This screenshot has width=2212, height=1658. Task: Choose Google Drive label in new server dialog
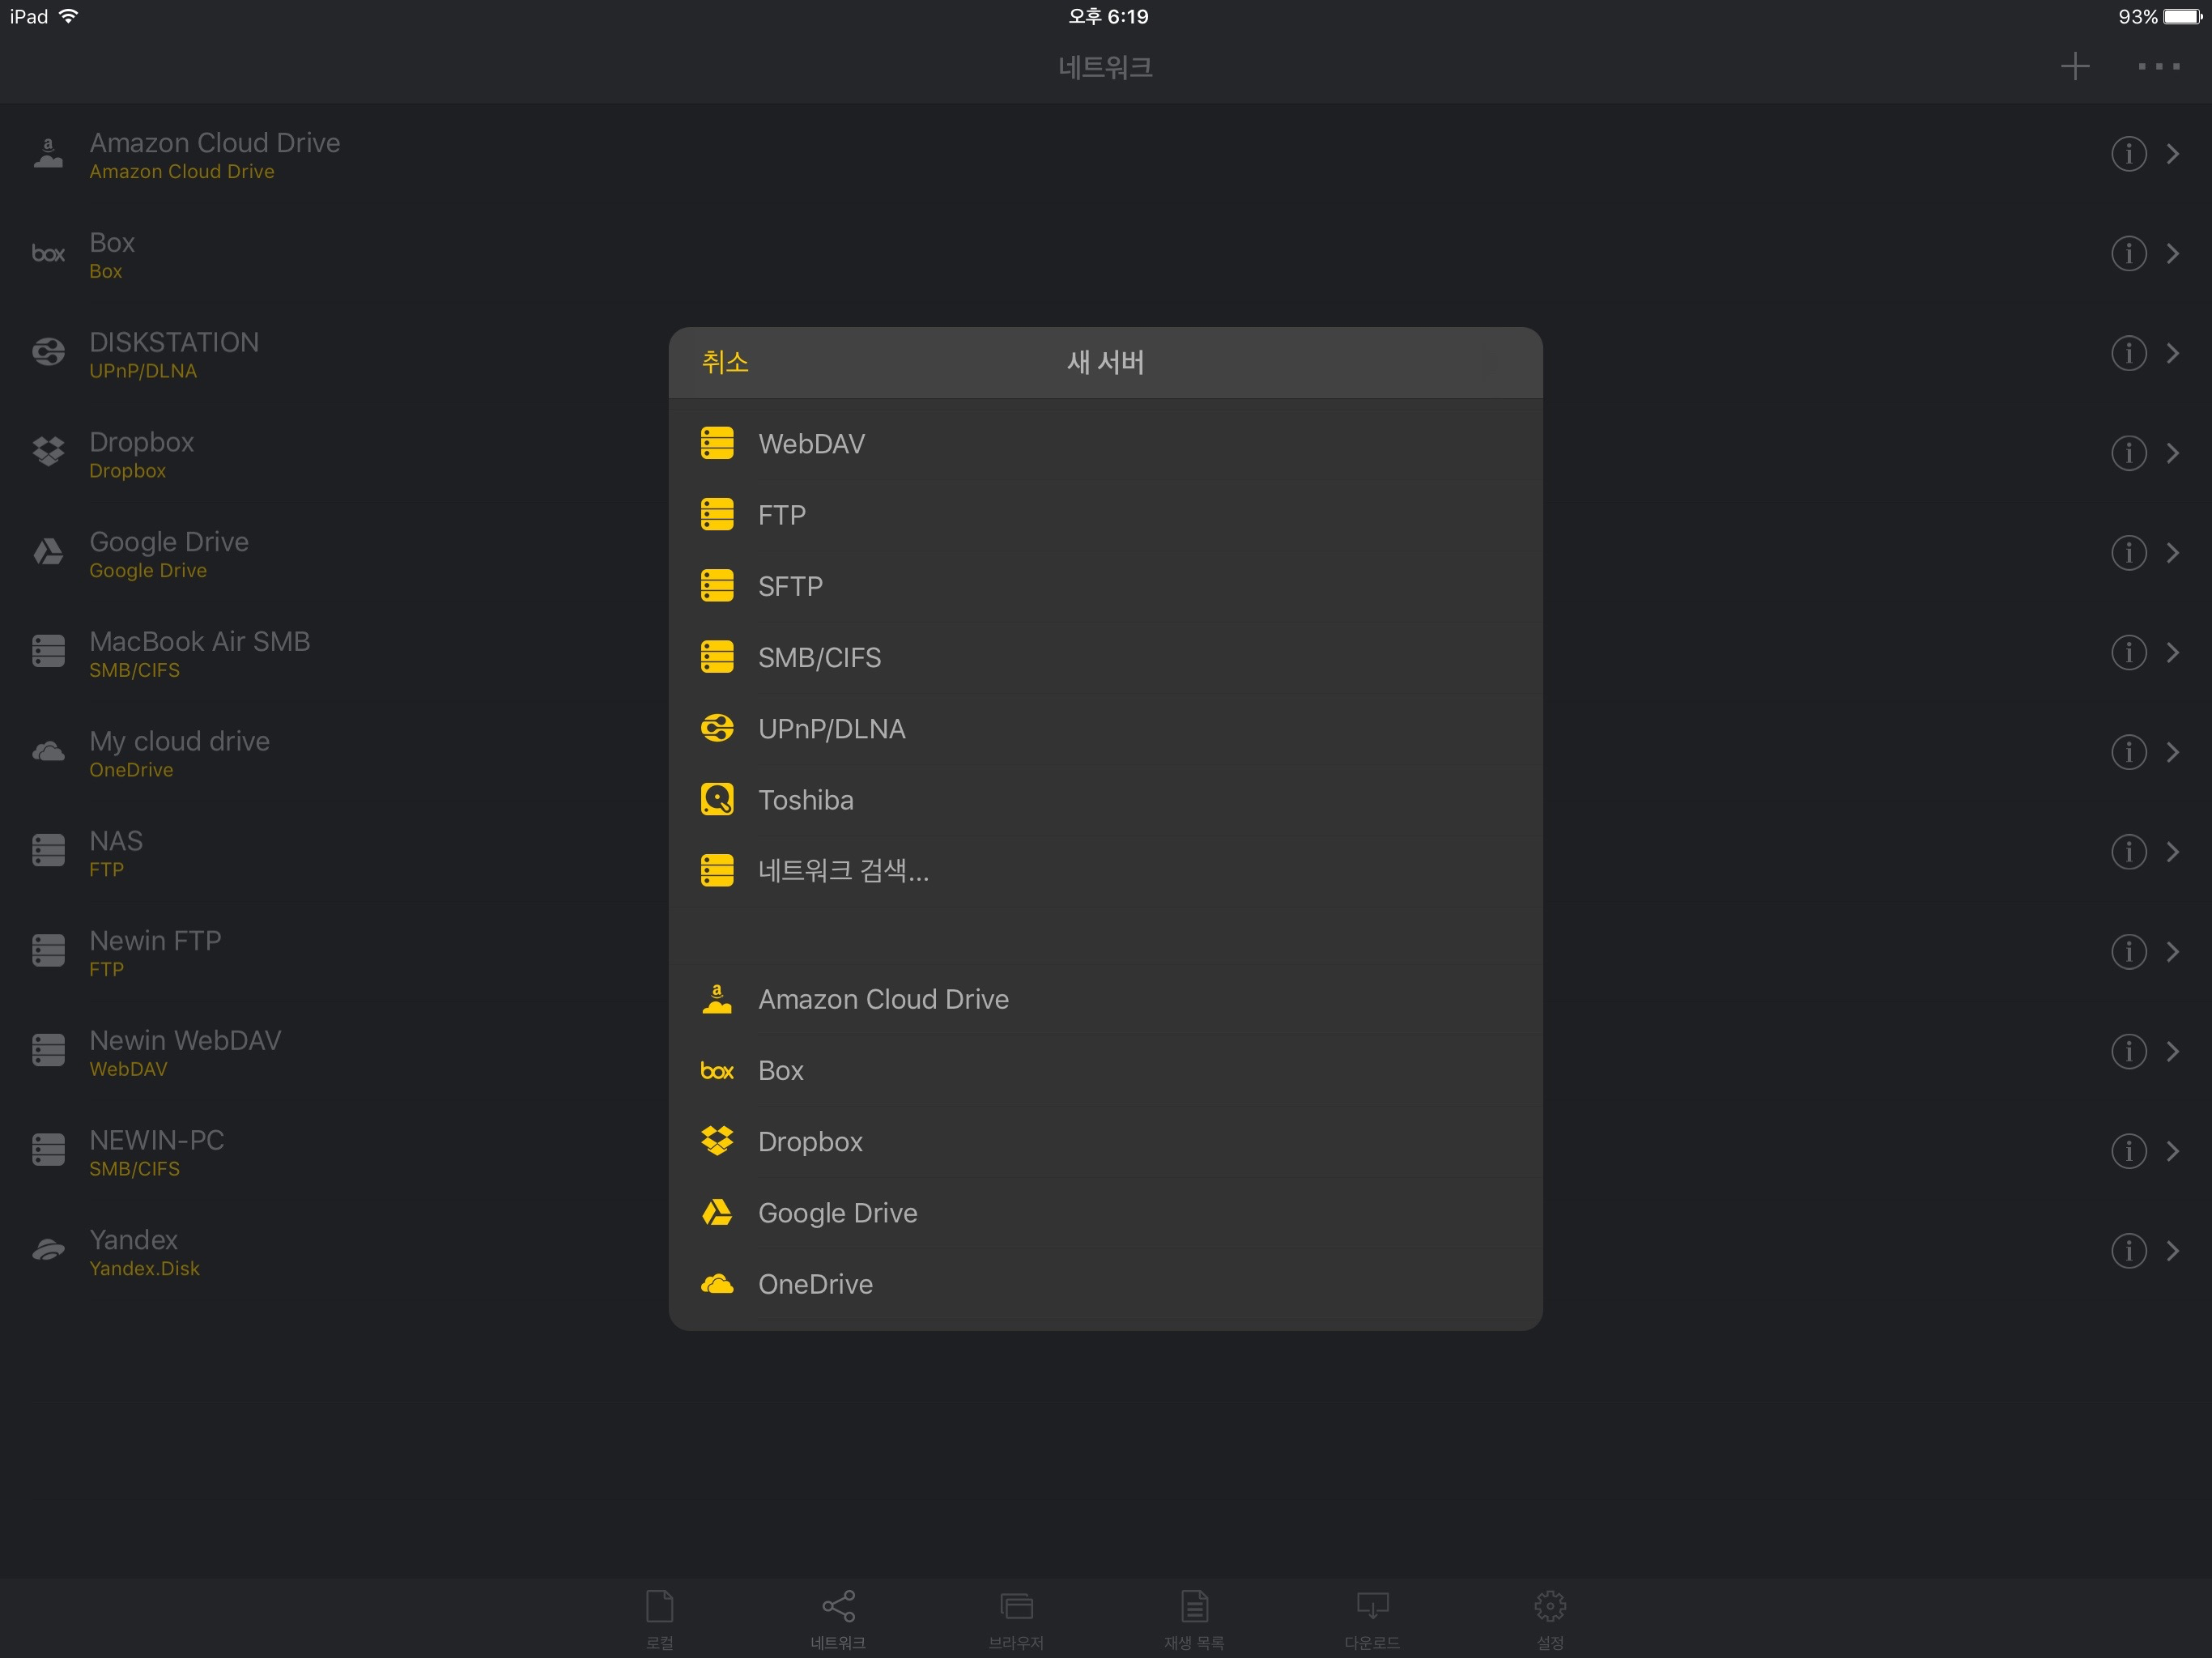point(838,1213)
